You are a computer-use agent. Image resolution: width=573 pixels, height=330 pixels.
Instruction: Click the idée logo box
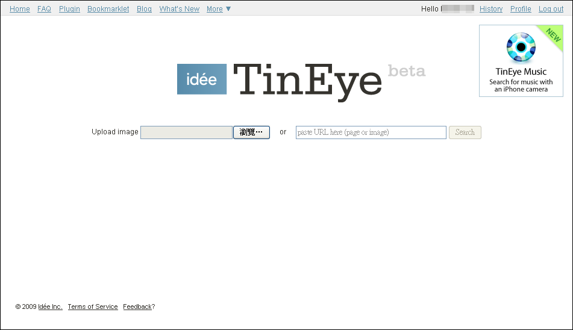202,79
